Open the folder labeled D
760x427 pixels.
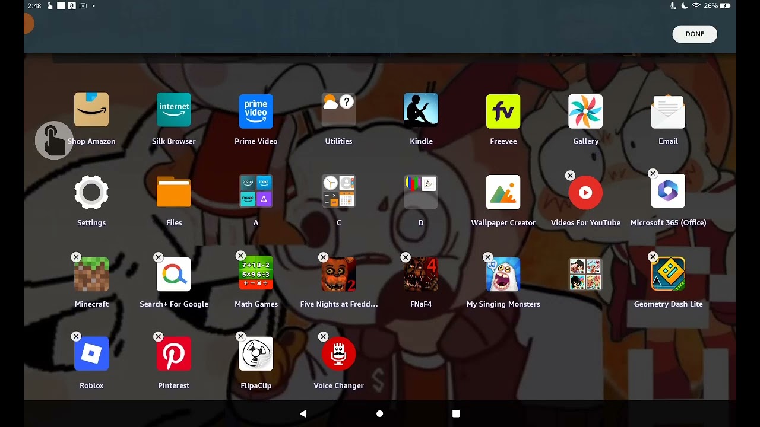(x=421, y=192)
